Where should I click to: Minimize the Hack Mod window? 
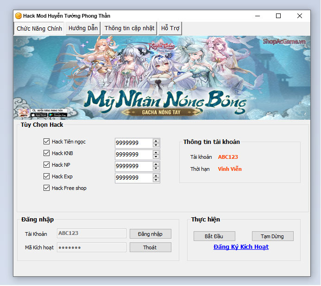tap(258, 16)
